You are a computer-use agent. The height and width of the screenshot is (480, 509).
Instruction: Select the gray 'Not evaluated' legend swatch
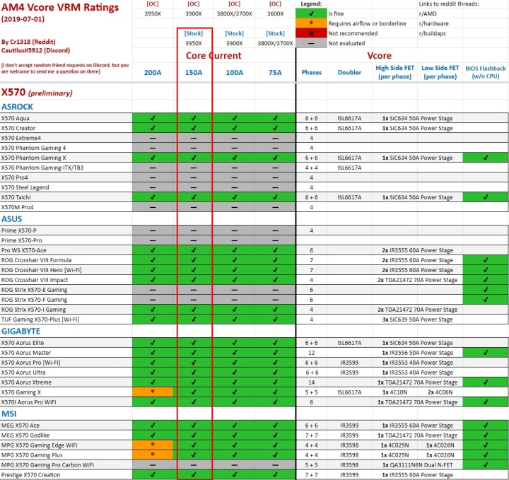pos(311,43)
